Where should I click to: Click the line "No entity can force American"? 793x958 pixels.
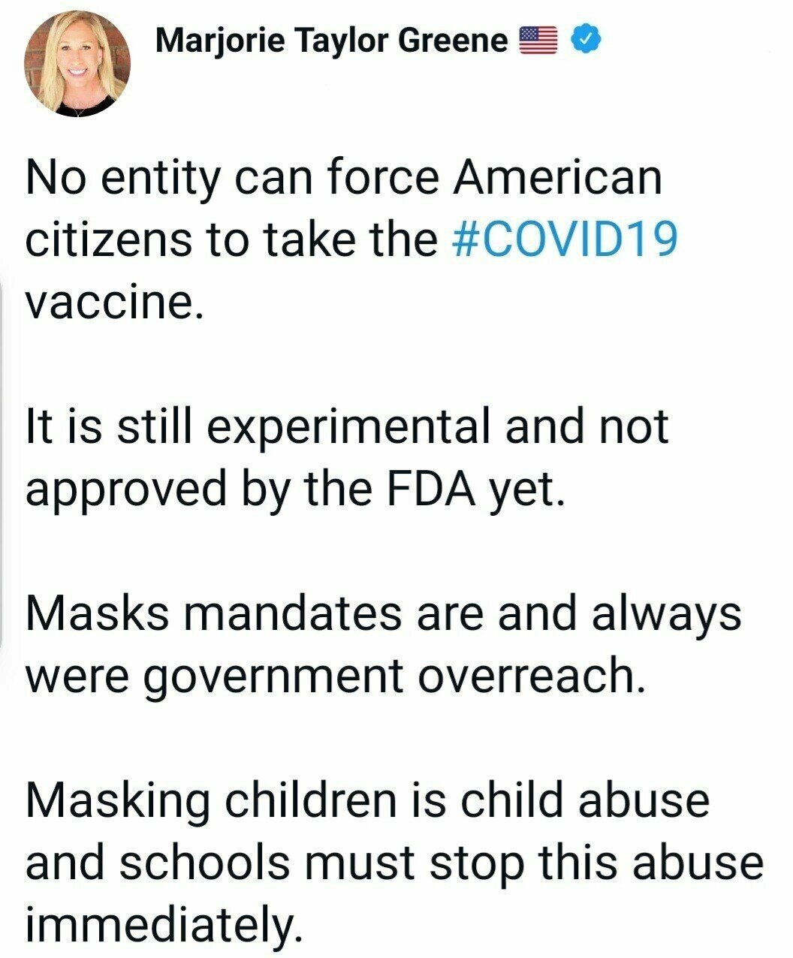[344, 177]
